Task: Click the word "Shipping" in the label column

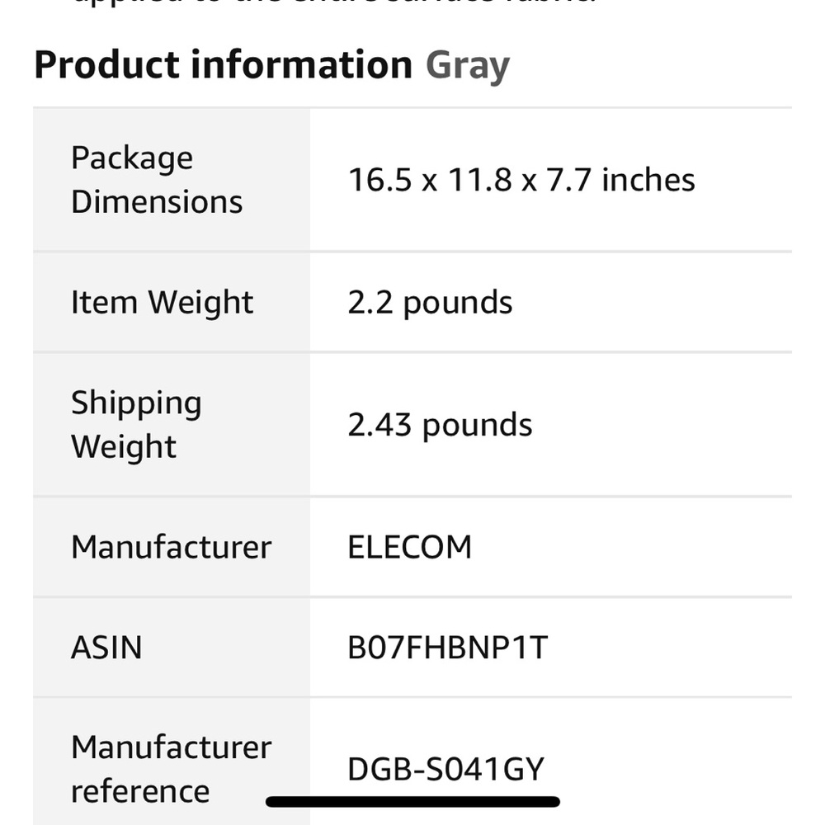Action: pos(136,403)
